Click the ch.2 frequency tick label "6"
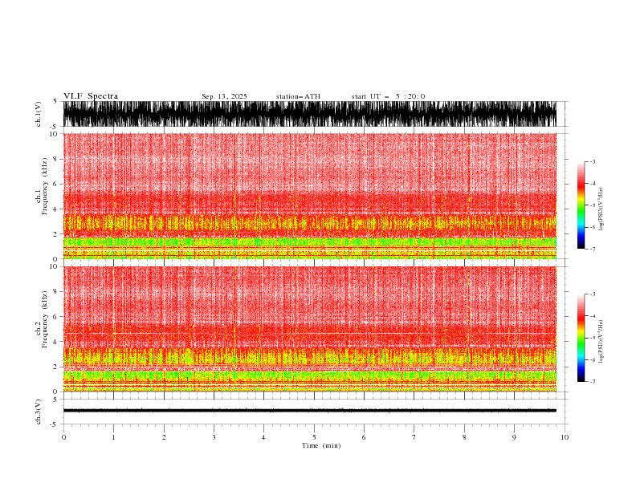 (x=56, y=317)
